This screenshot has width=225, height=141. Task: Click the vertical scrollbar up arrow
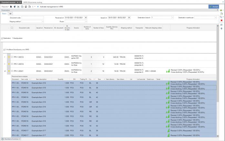pos(218,26)
